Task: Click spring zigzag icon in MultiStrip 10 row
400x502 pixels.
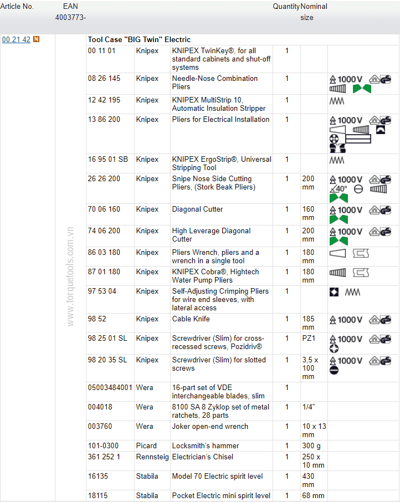Action: point(336,101)
